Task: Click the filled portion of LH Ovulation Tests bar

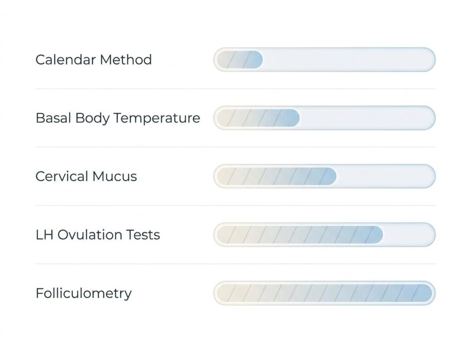Action: coord(300,235)
